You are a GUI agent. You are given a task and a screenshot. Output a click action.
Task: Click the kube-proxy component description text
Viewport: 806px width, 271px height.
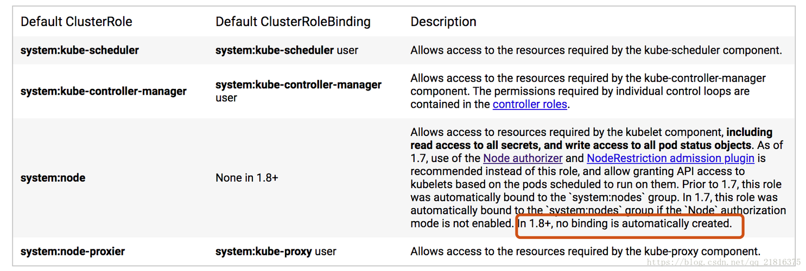[x=585, y=251]
